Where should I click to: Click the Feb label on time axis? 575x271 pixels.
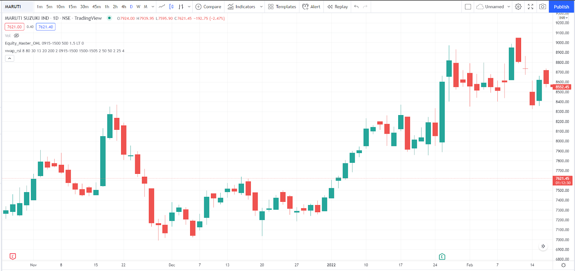pyautogui.click(x=469, y=265)
